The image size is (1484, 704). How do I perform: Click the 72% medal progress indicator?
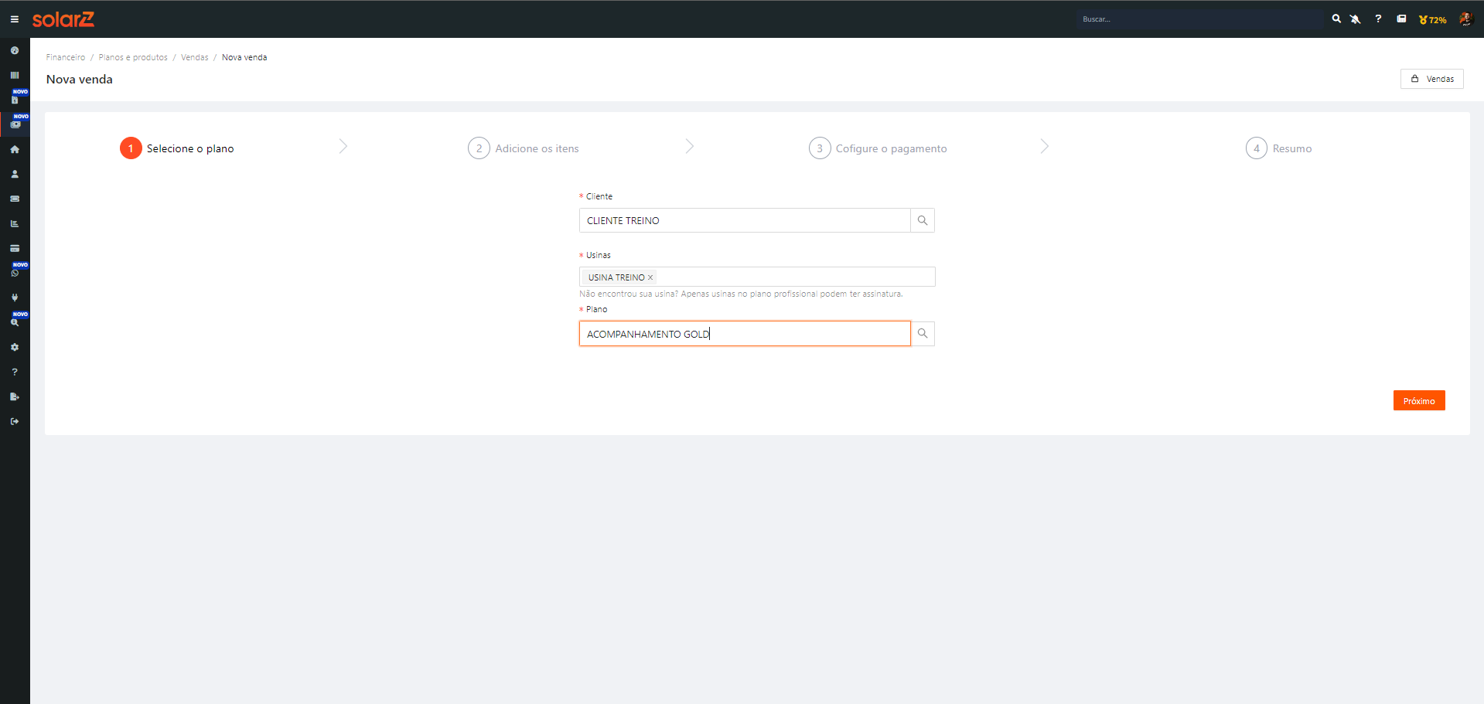coord(1433,19)
